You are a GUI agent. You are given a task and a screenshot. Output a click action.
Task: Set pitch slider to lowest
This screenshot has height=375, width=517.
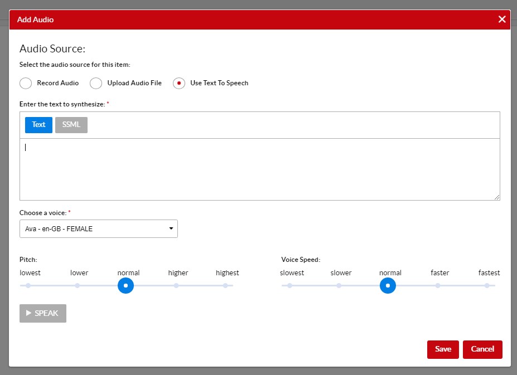(28, 285)
